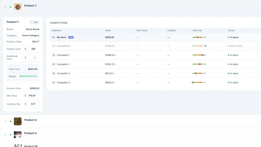
Task: Click the small icon after Competitor 7 price
Action: point(116,55)
